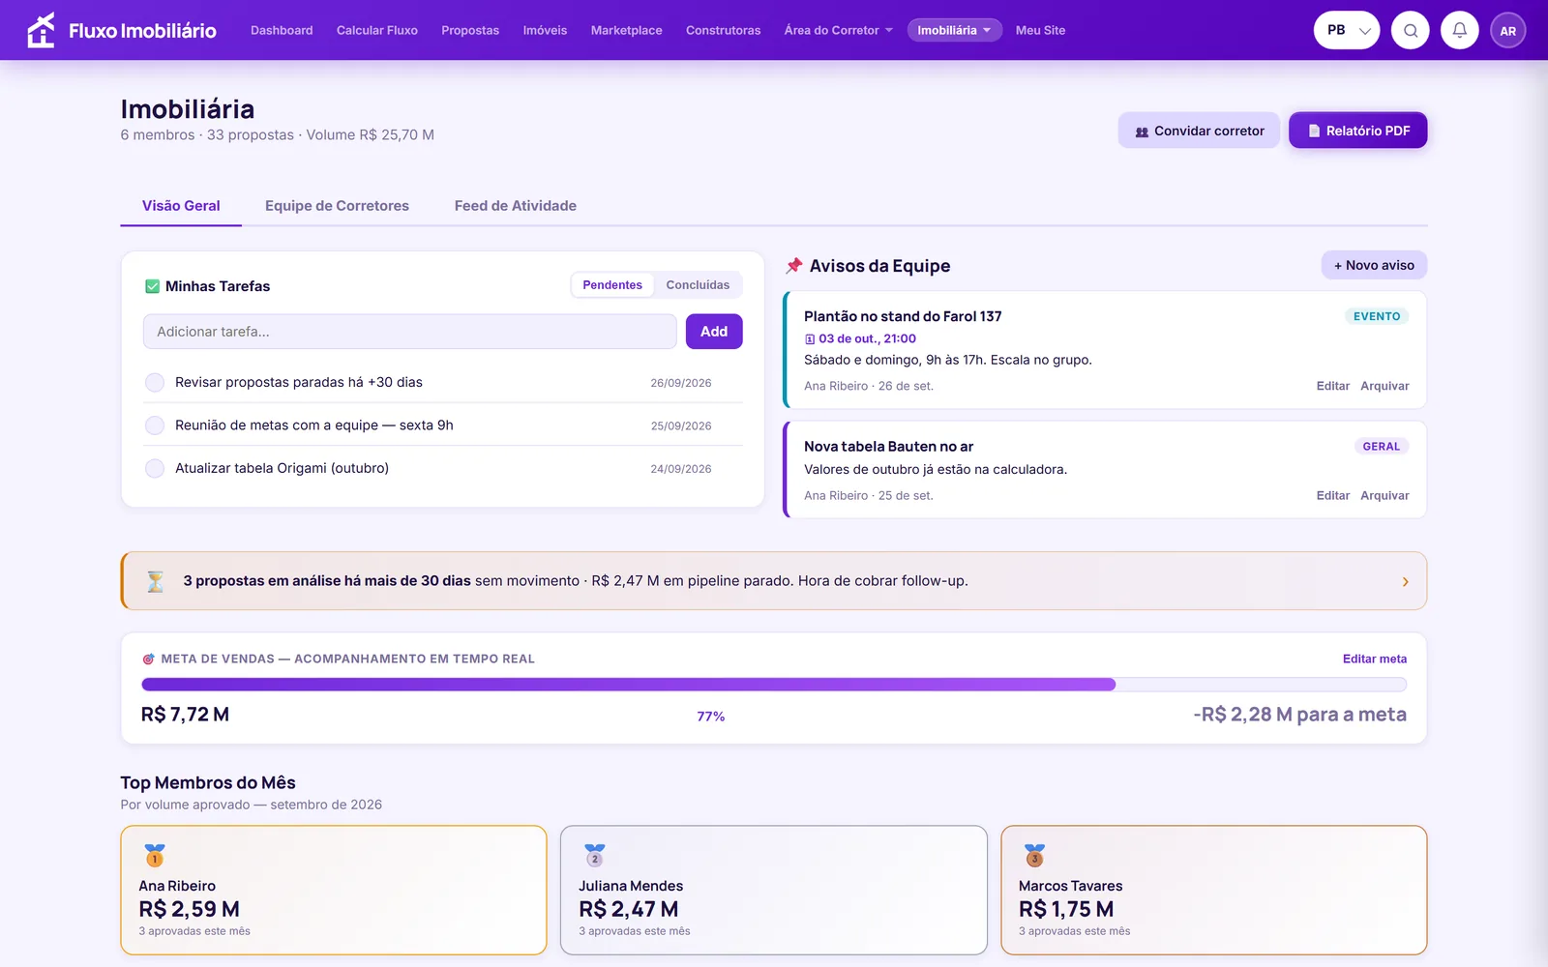Archive the 'Nova tabela Bauten no ar' notice

[x=1384, y=496]
